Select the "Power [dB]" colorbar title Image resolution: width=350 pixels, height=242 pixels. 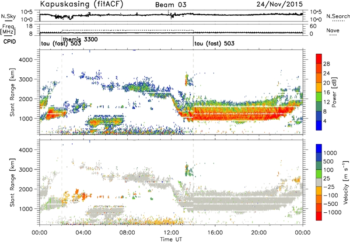[334, 92]
